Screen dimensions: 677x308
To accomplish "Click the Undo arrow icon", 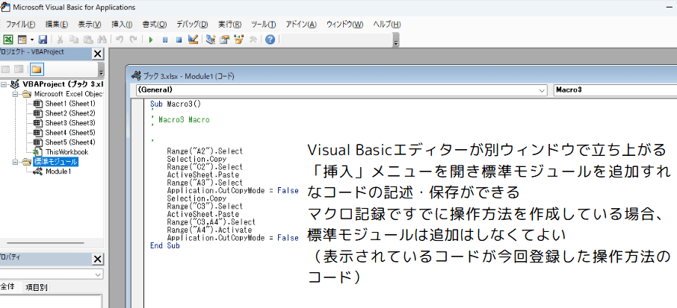I will click(120, 40).
